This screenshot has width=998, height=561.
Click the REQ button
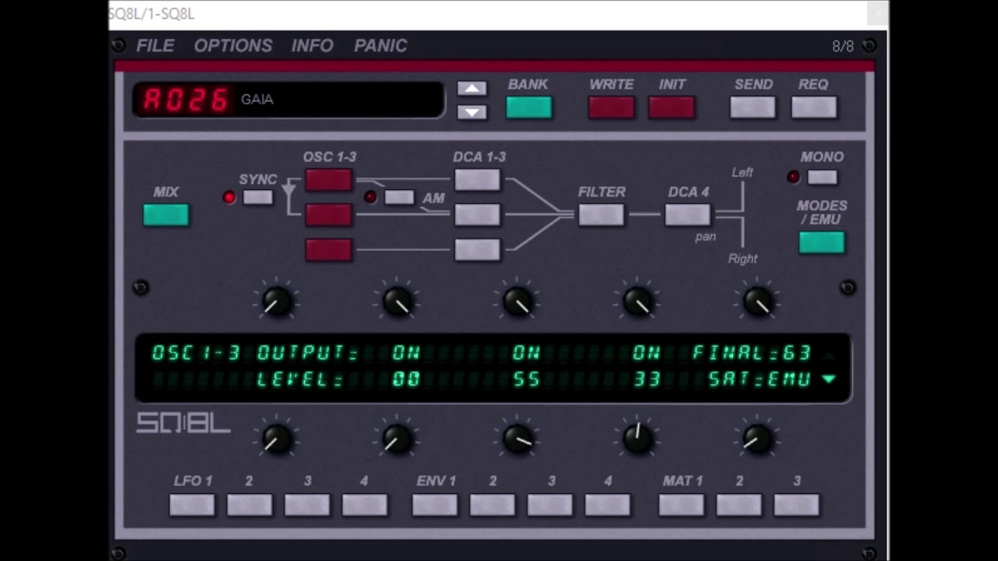814,107
